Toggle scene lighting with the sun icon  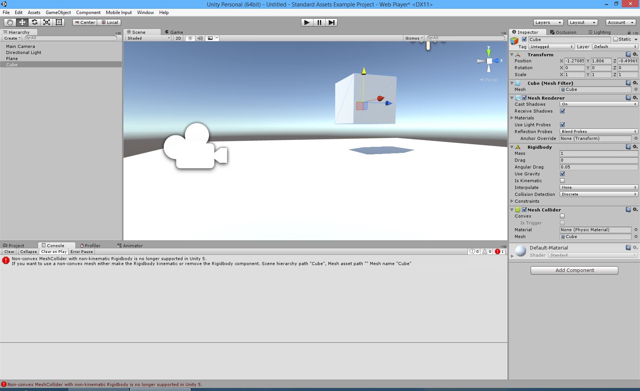[190, 38]
